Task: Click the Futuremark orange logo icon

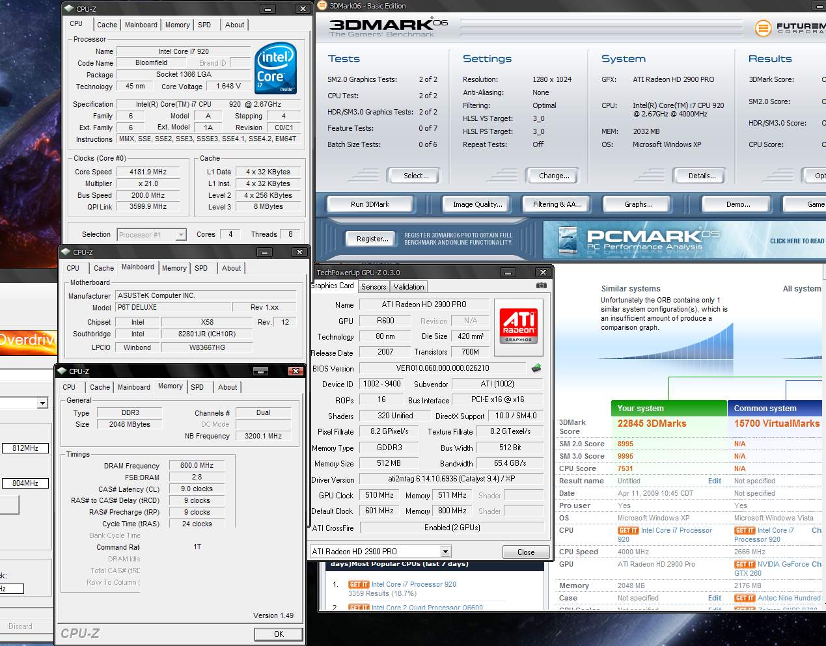Action: tap(763, 28)
